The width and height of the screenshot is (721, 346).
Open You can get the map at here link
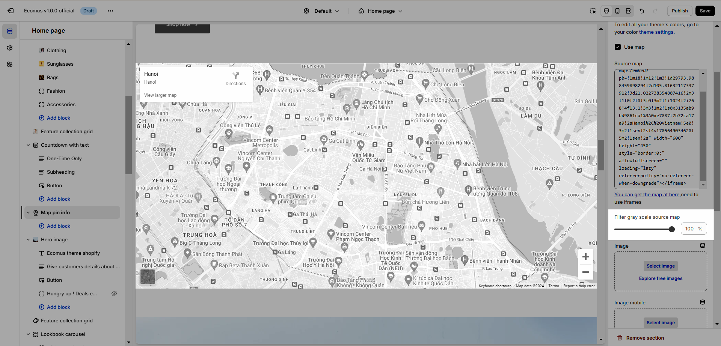point(647,195)
